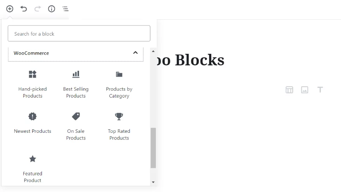Add a heading block shortcut icon
This screenshot has width=341, height=192.
click(320, 90)
